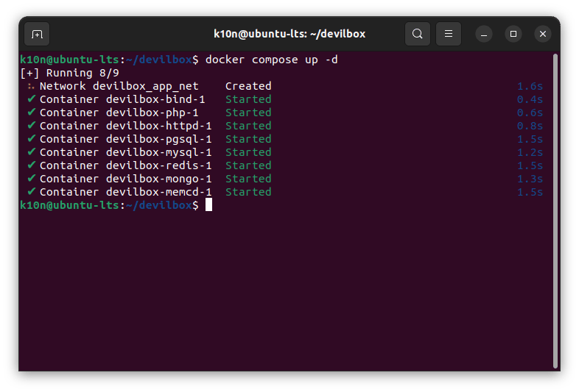The image size is (579, 392).
Task: Click the checkmark next to devilbox-mongo-1
Action: (31, 179)
